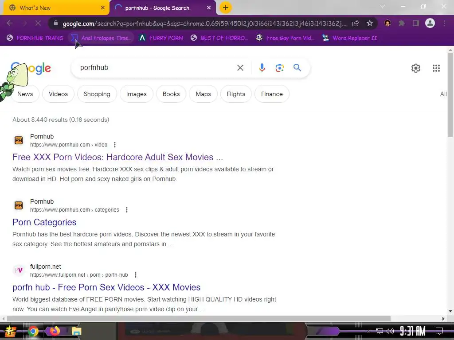Open Chrome from the taskbar

tap(33, 331)
